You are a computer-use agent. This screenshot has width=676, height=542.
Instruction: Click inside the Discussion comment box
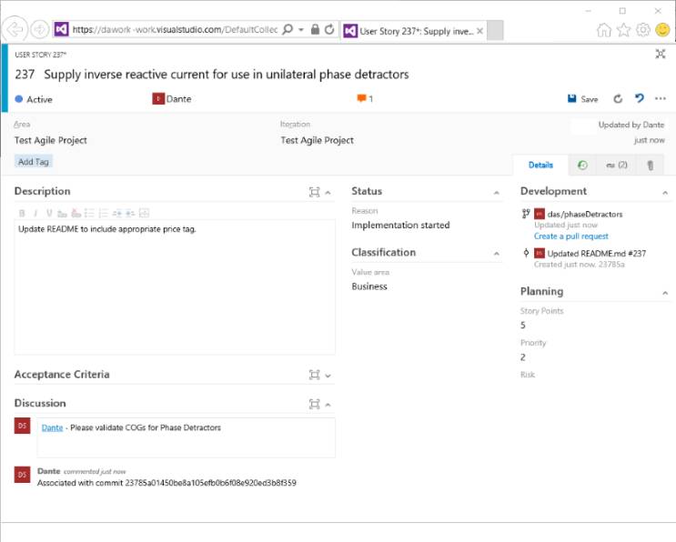click(186, 437)
